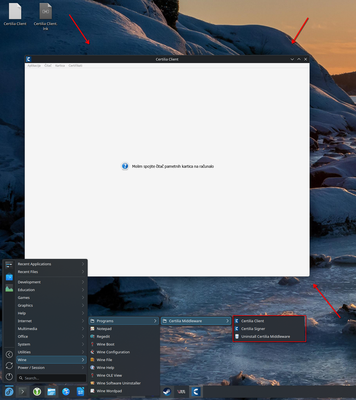Viewport: 356px width, 400px height.
Task: Open the file manager from the taskbar
Action: (51, 391)
